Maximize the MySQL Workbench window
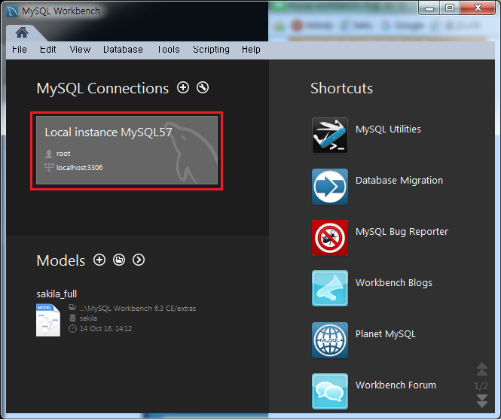This screenshot has width=501, height=420. [450, 8]
